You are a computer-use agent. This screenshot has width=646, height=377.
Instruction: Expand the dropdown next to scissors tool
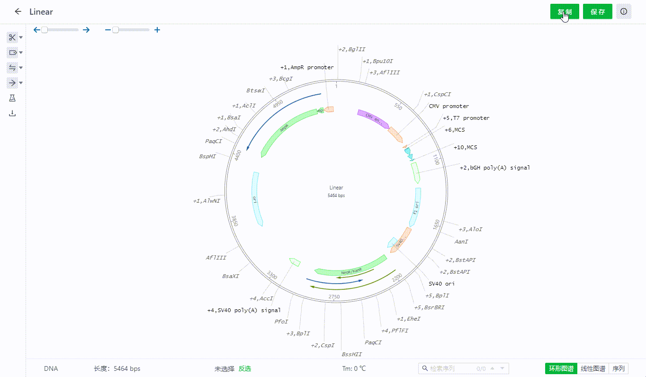pyautogui.click(x=21, y=38)
